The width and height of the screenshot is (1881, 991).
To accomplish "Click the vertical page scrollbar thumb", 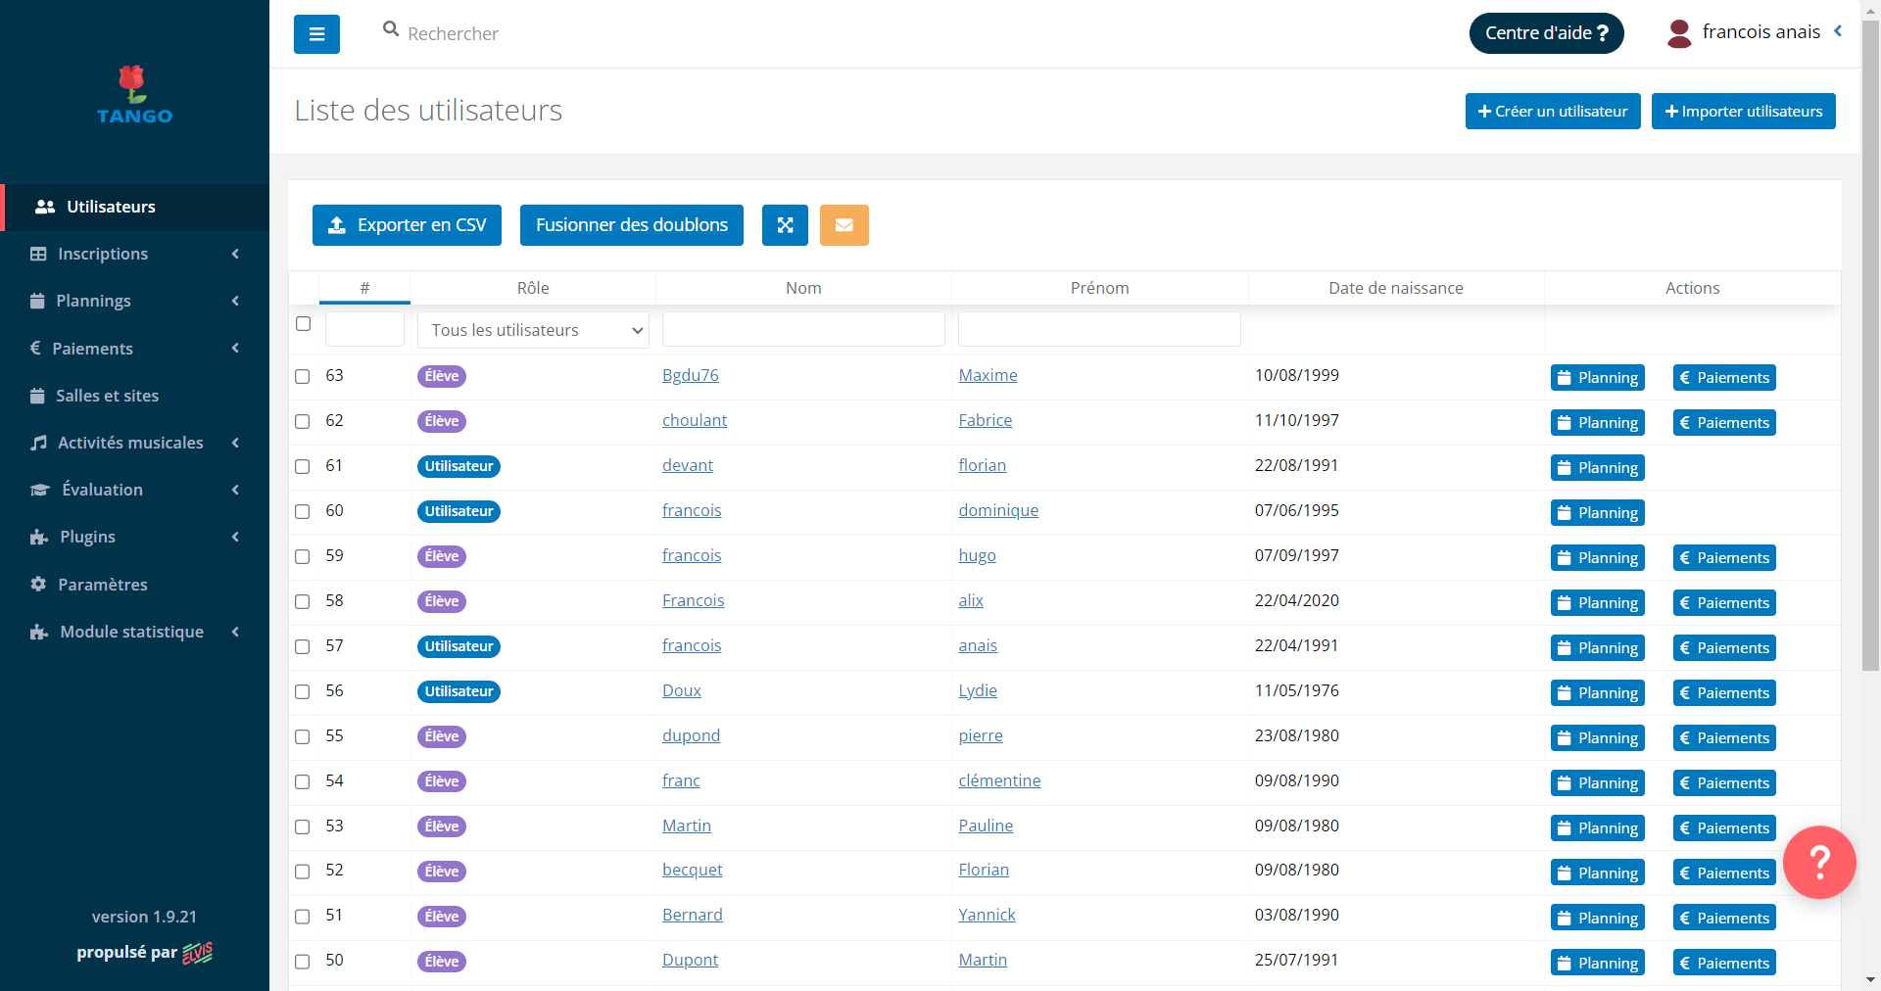I will click(1870, 343).
